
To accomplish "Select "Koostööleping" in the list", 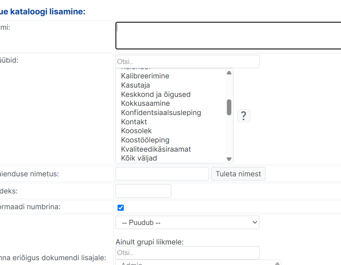I will 145,140.
